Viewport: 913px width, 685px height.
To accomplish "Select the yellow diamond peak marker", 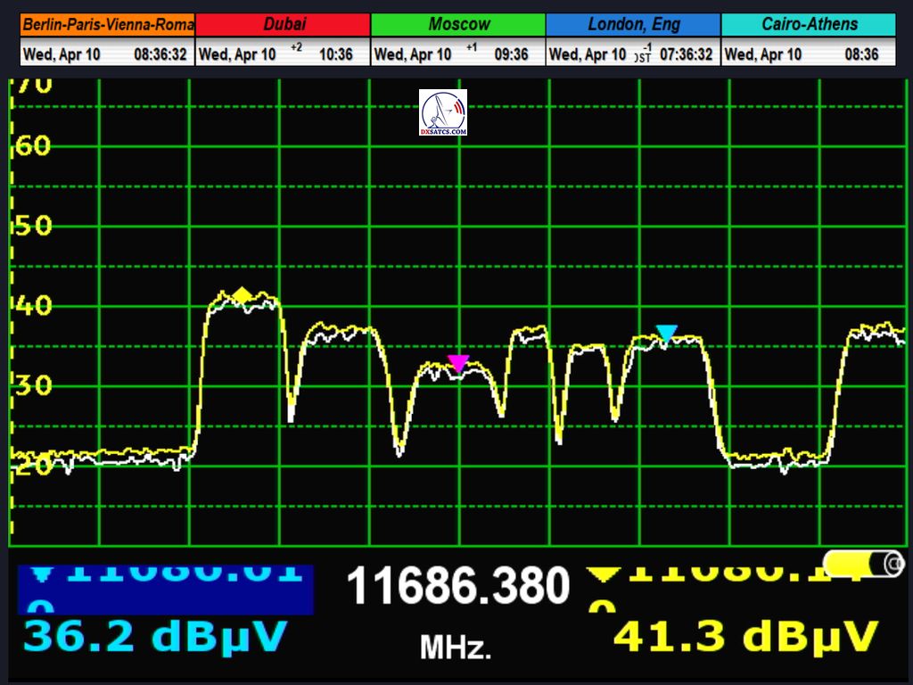I will coord(242,295).
